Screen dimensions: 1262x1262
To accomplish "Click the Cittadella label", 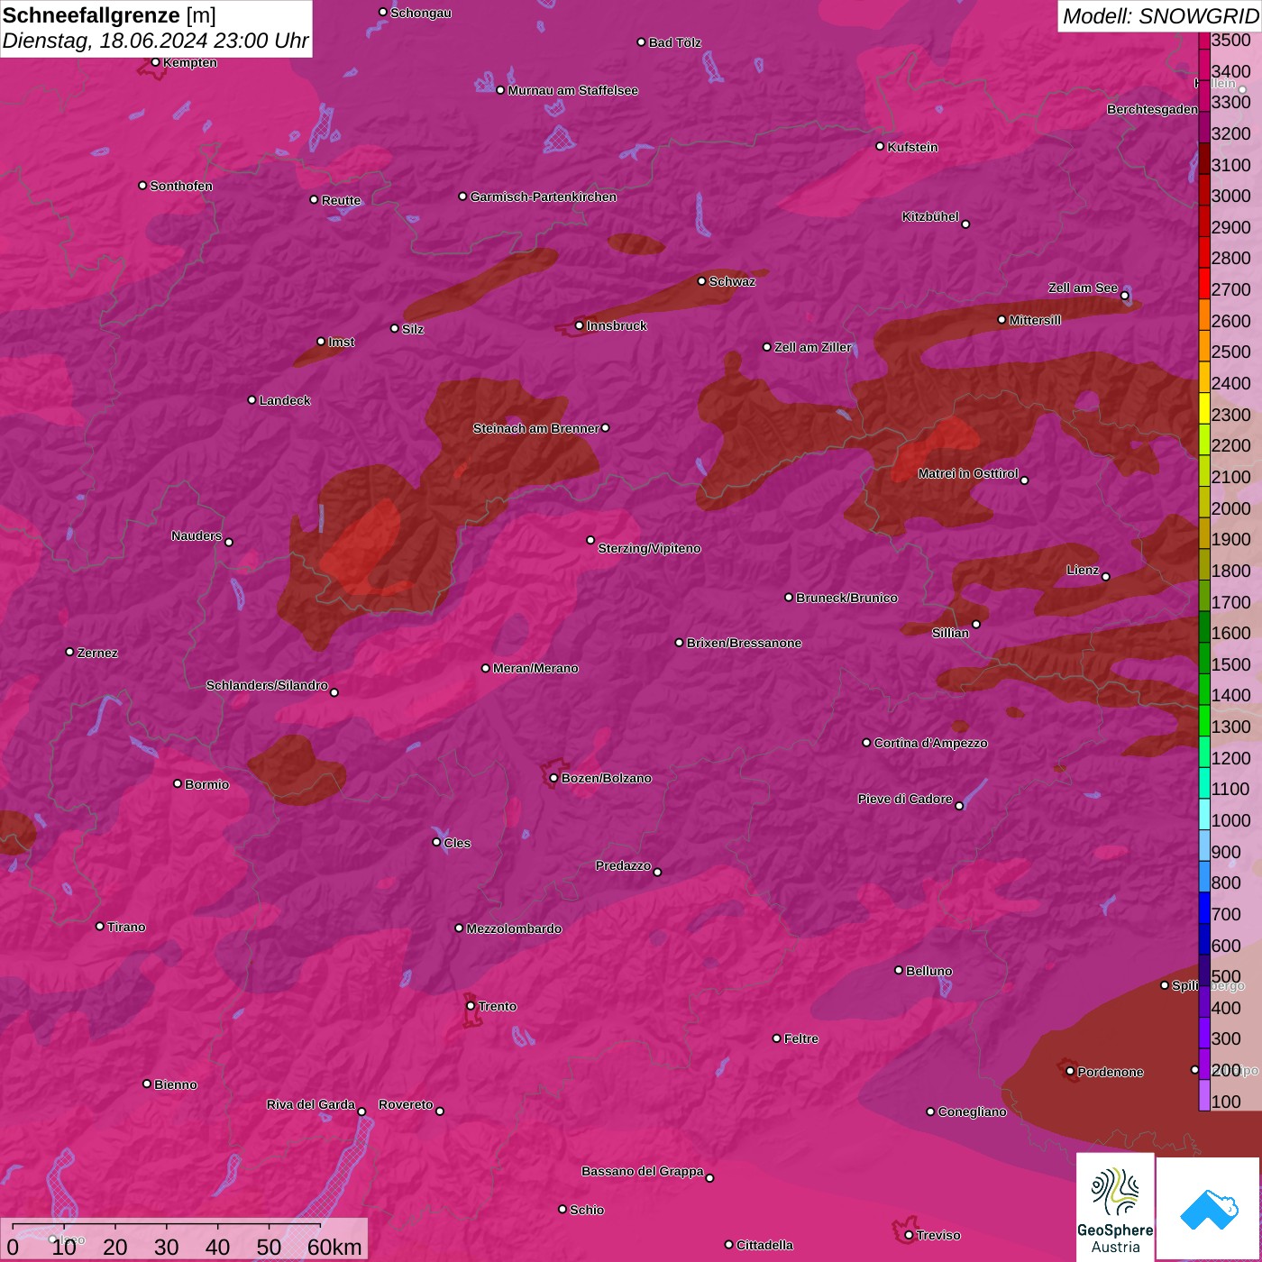I will point(765,1245).
